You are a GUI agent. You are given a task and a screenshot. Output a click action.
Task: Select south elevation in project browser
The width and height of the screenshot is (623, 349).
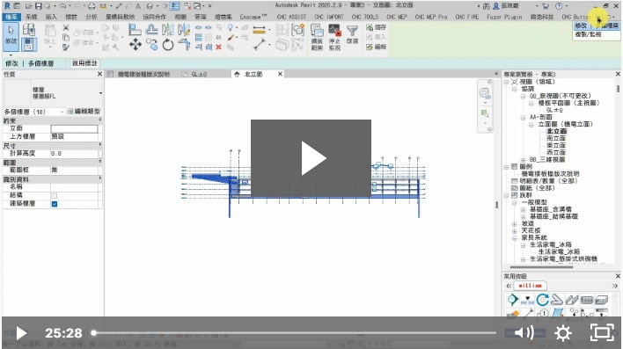click(556, 139)
